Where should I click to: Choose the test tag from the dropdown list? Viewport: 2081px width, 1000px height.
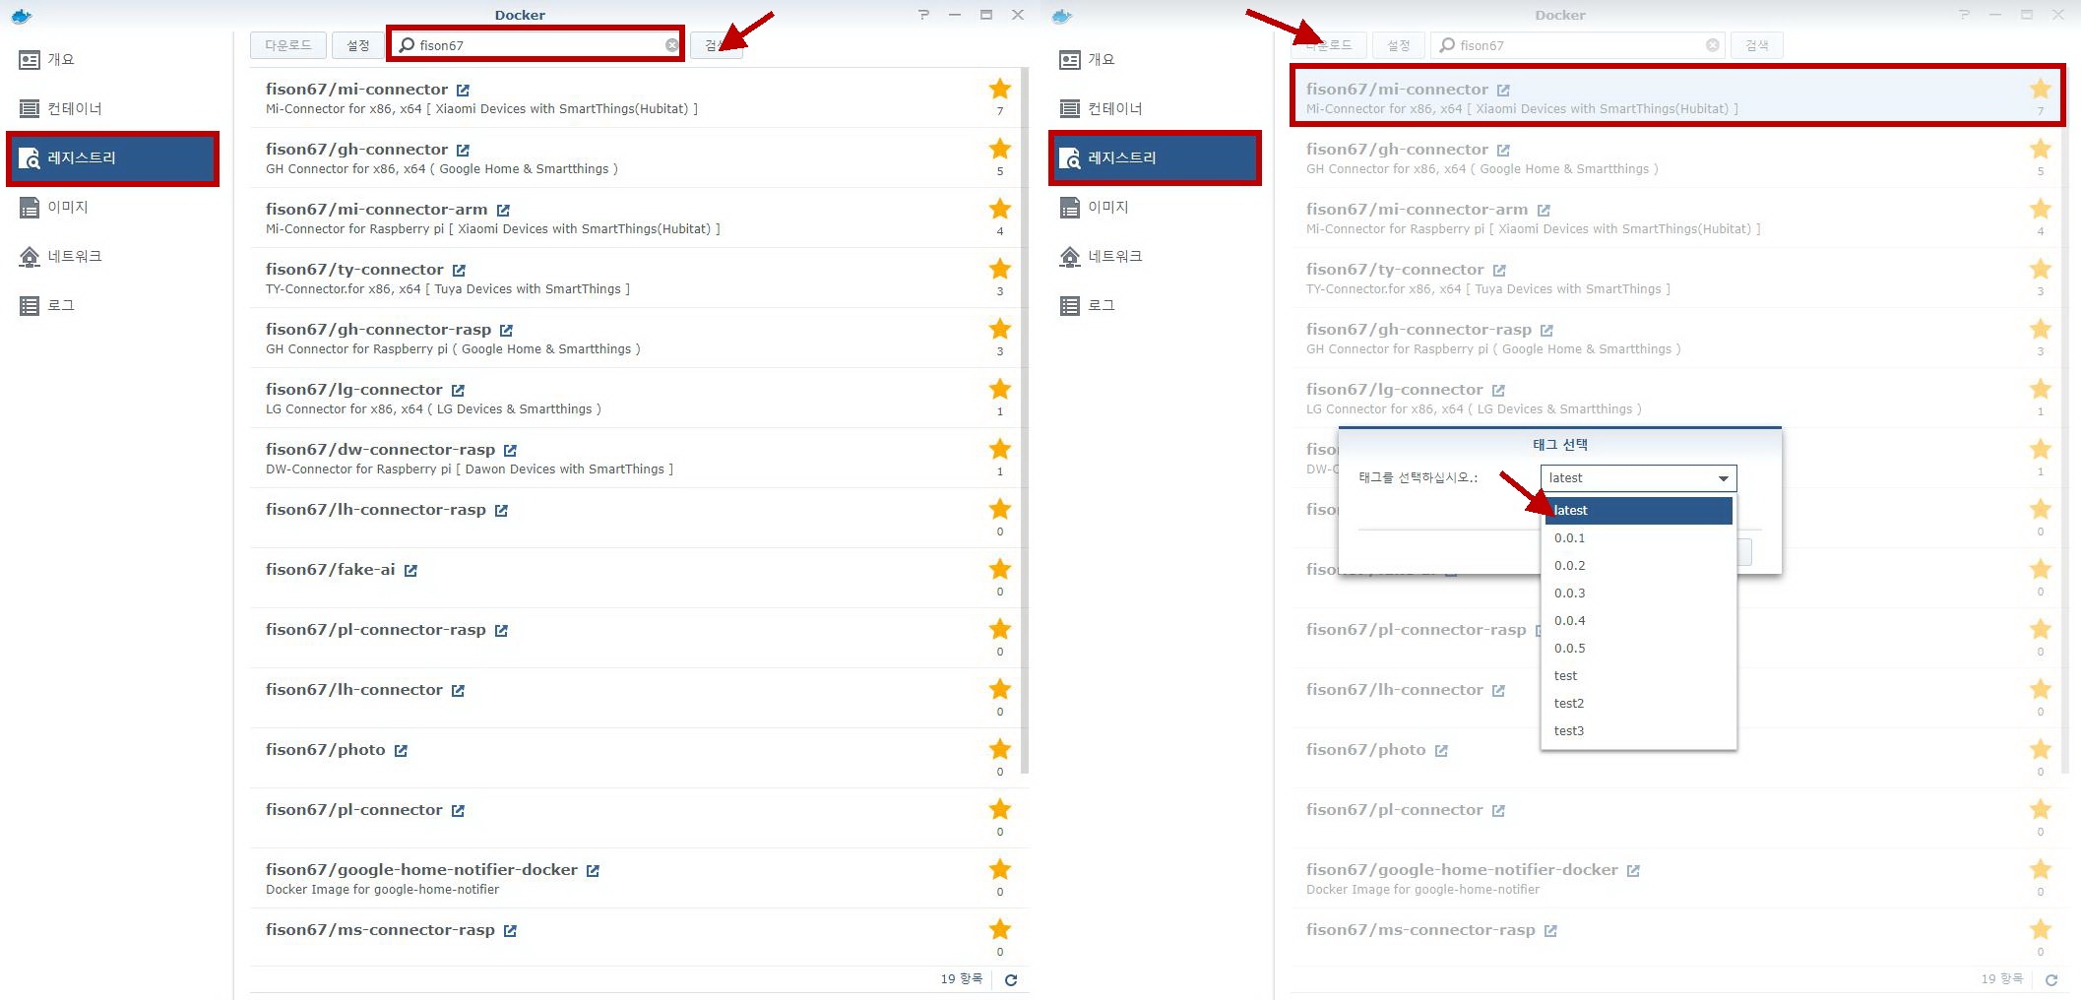point(1638,676)
